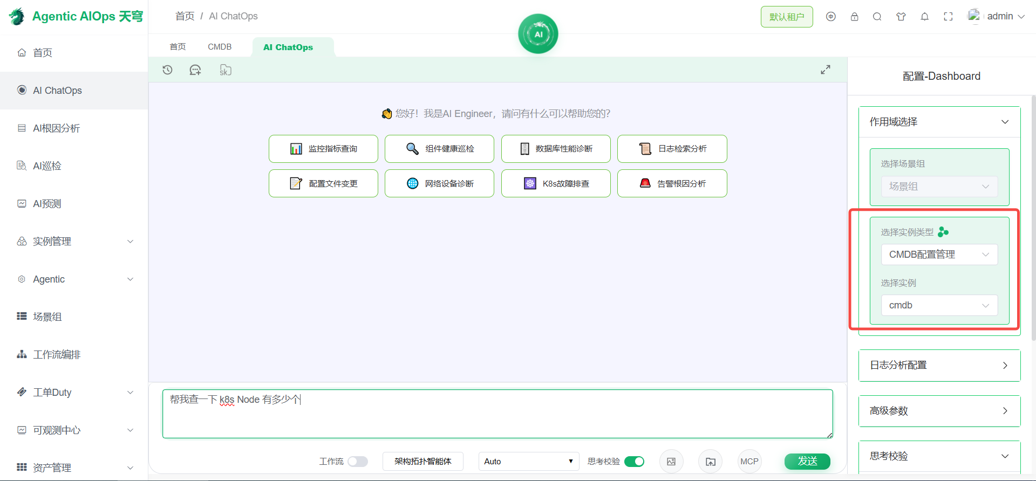This screenshot has width=1036, height=481.
Task: Click the 架构拓扑智能体 button
Action: click(x=423, y=462)
